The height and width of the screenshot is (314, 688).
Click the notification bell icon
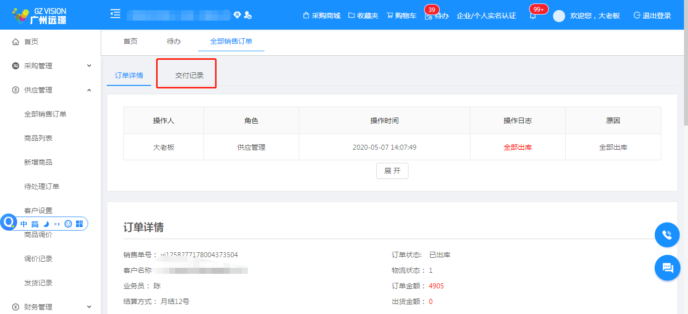[533, 16]
